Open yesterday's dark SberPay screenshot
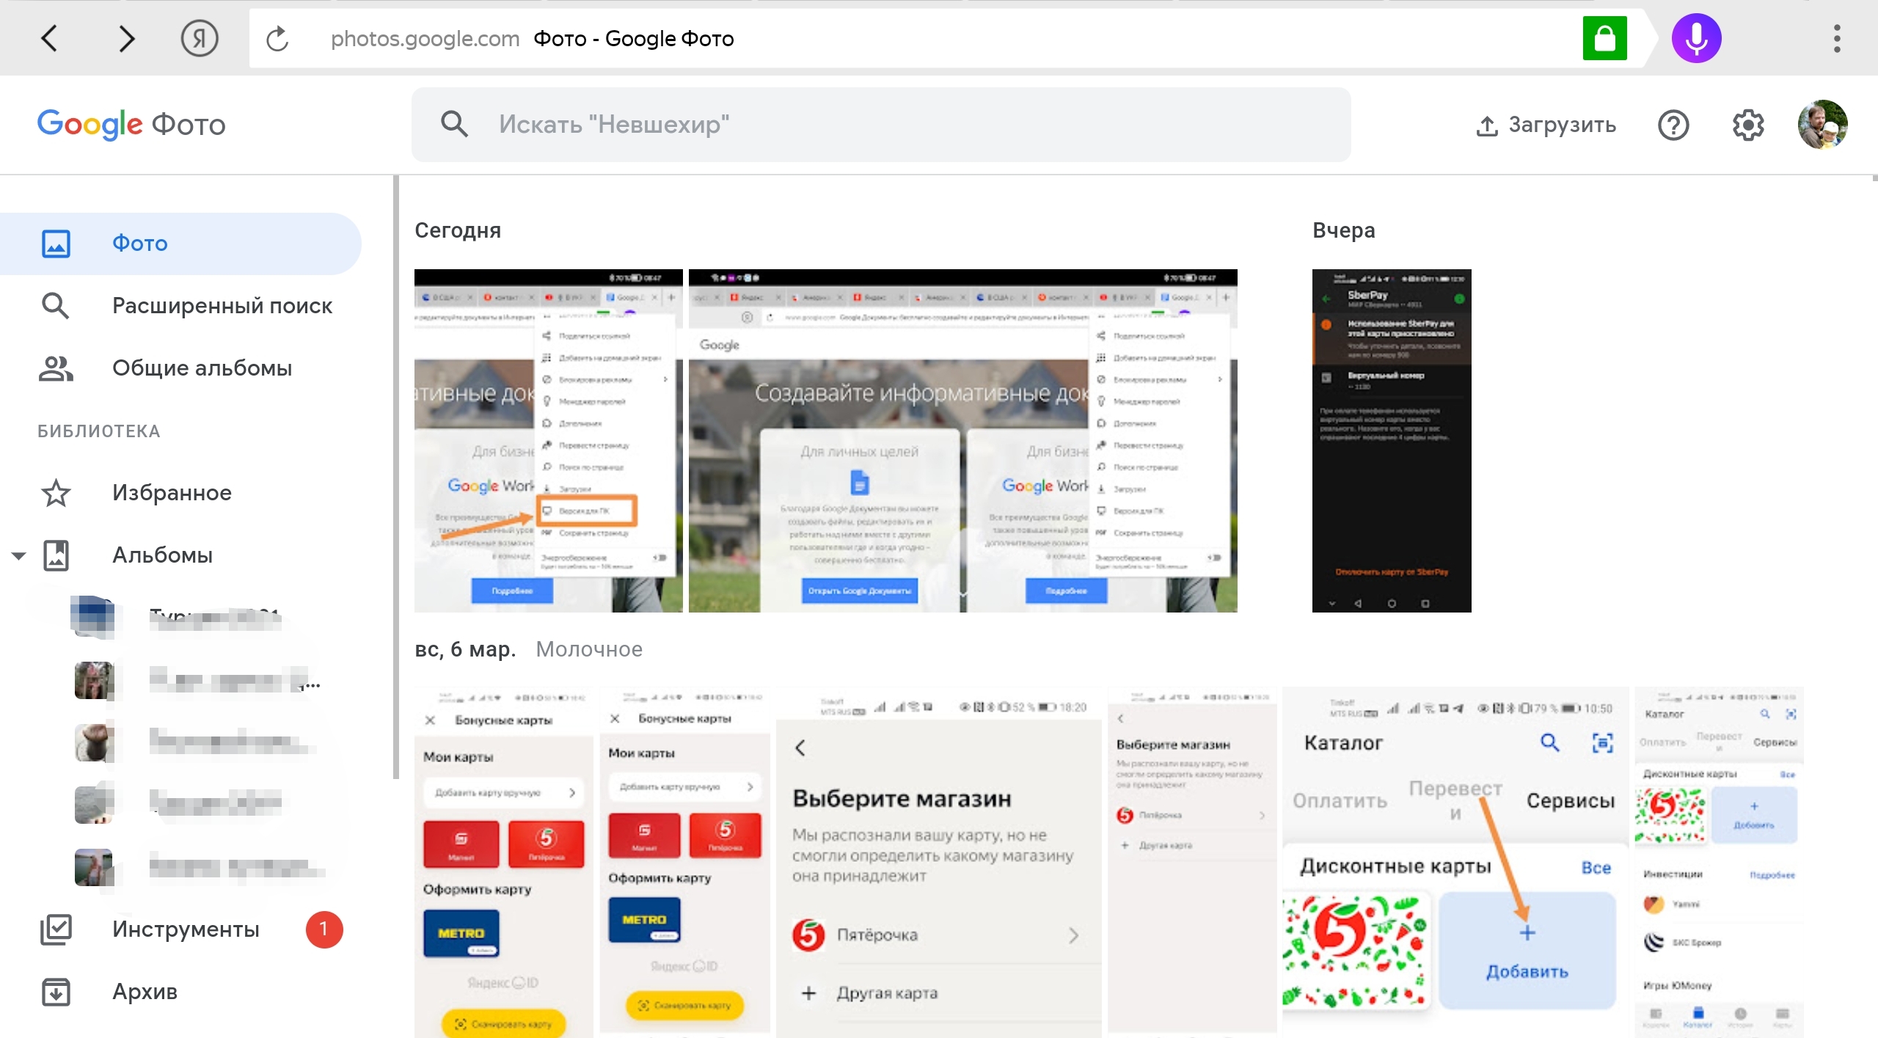 point(1392,441)
